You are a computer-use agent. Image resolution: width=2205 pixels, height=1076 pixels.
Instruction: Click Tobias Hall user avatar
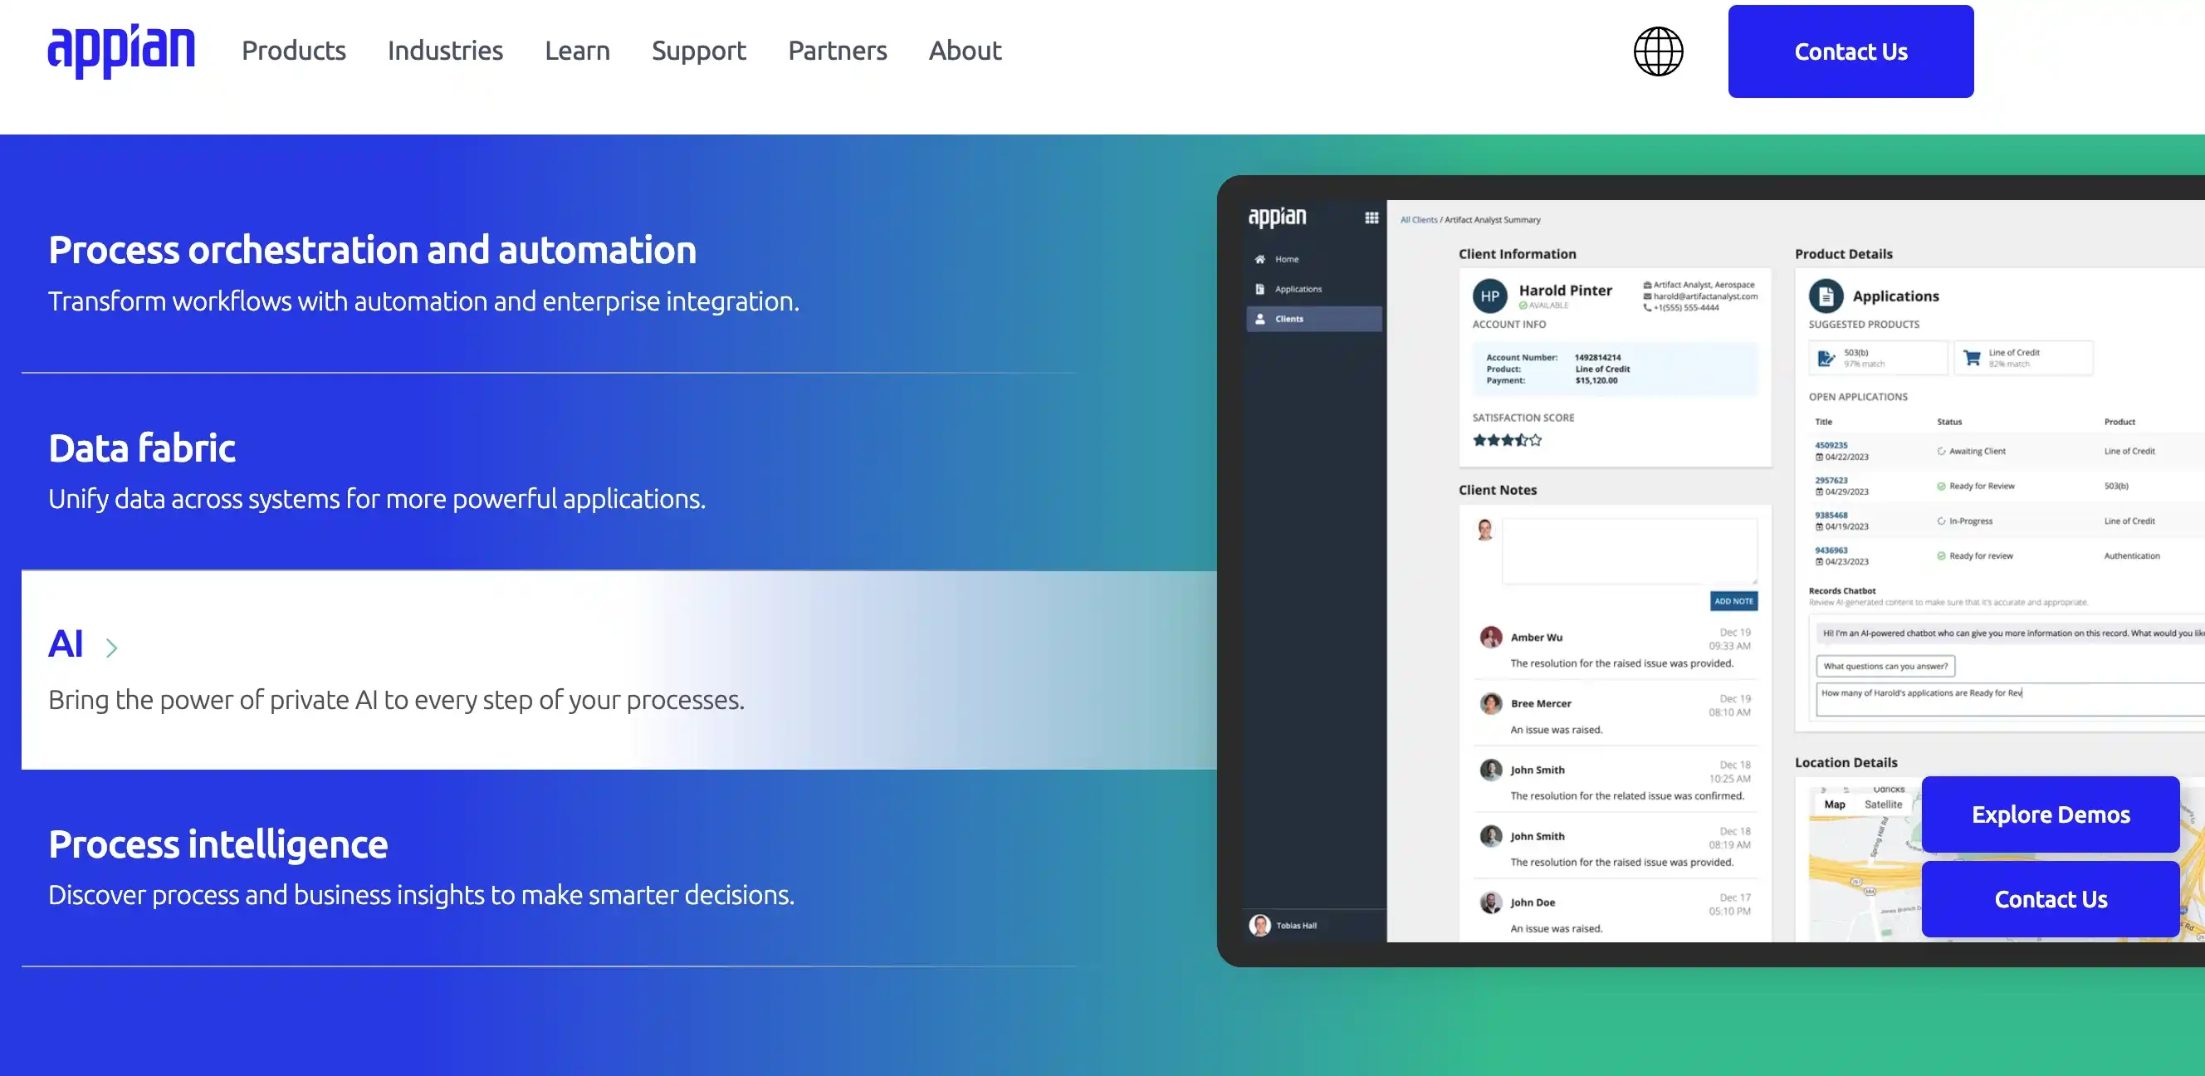tap(1260, 926)
